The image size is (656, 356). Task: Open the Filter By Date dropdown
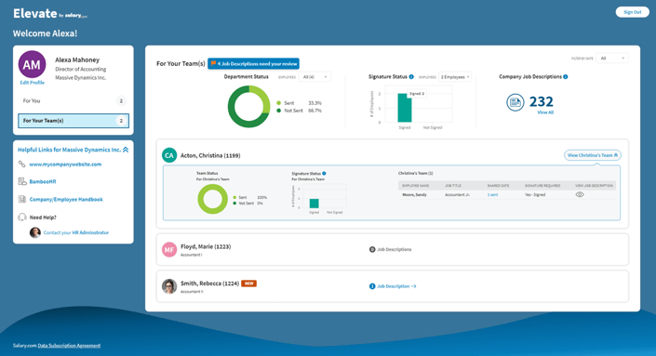tap(612, 59)
